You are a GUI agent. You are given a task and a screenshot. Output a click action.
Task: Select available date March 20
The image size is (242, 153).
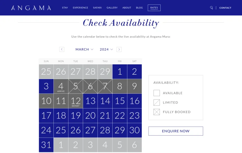tap(90, 116)
